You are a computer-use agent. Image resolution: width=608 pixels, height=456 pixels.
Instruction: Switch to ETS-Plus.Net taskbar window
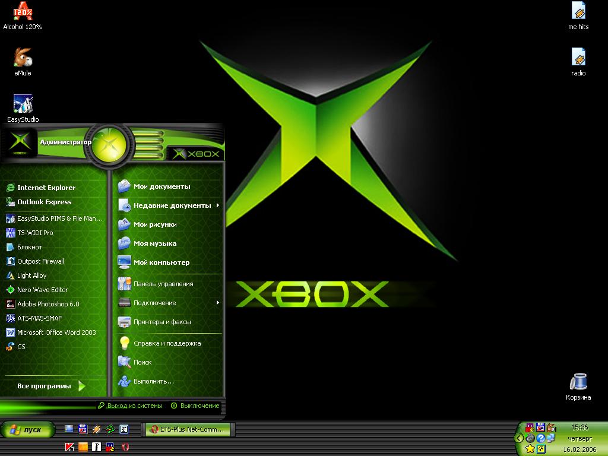coord(189,429)
